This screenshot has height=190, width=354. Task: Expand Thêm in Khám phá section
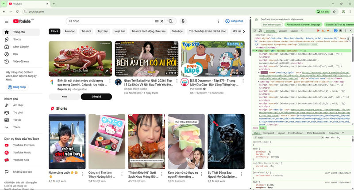click(21, 127)
